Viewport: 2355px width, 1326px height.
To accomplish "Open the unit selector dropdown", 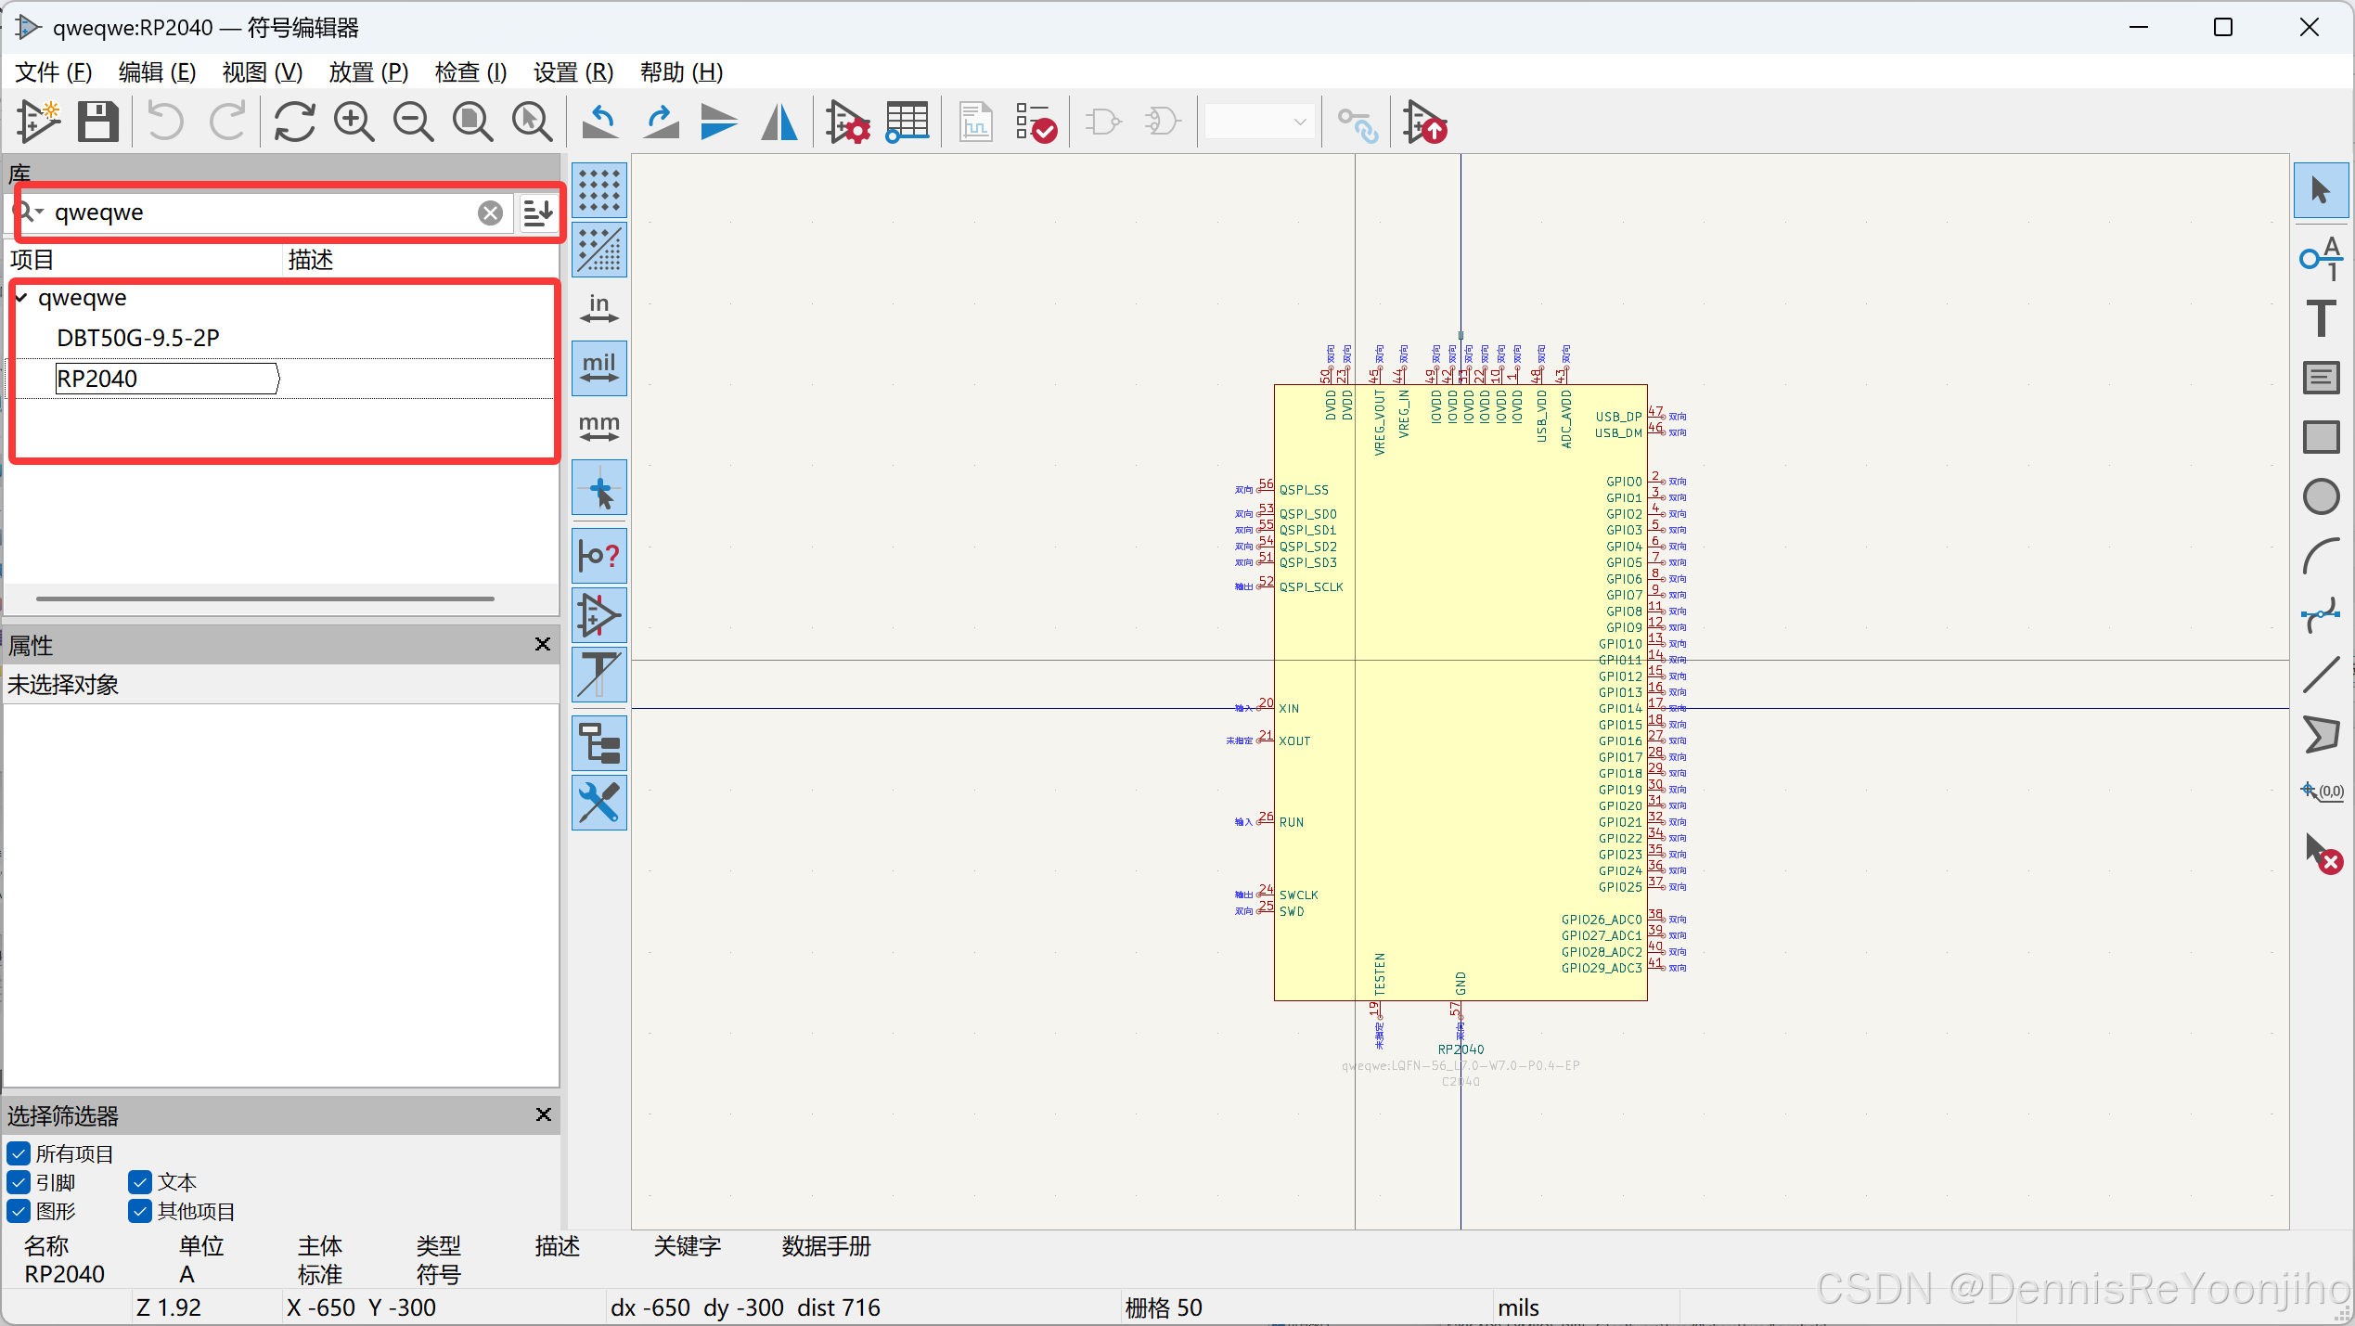I will click(1260, 122).
